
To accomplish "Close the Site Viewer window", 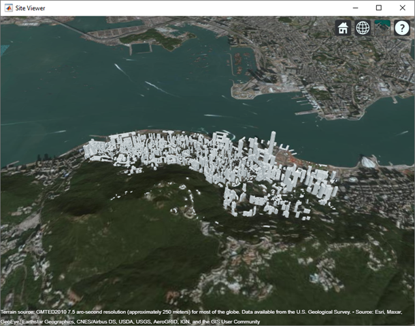I will click(402, 8).
